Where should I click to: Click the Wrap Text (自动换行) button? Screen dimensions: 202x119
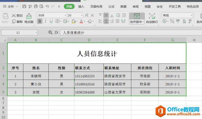tap(152, 18)
